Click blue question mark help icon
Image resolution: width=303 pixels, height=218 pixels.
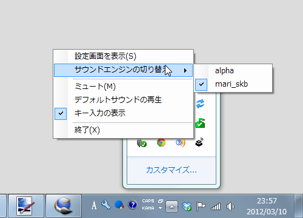(133, 205)
